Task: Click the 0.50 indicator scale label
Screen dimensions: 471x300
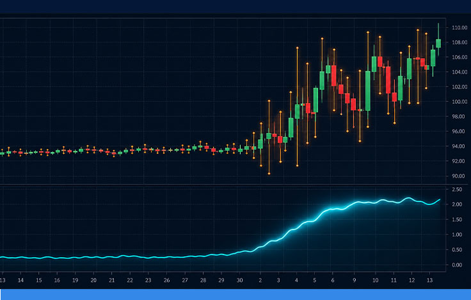Action: (x=457, y=250)
